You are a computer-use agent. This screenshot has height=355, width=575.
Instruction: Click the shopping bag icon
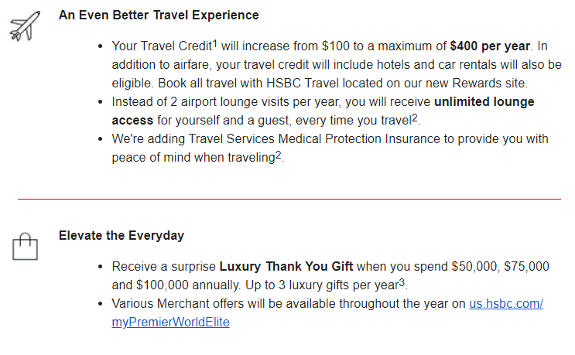tap(25, 247)
